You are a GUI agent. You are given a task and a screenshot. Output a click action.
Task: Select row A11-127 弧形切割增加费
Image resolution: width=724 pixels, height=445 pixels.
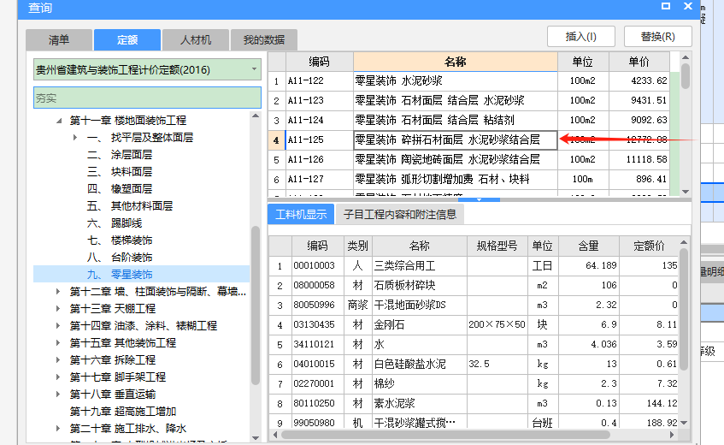pyautogui.click(x=468, y=180)
